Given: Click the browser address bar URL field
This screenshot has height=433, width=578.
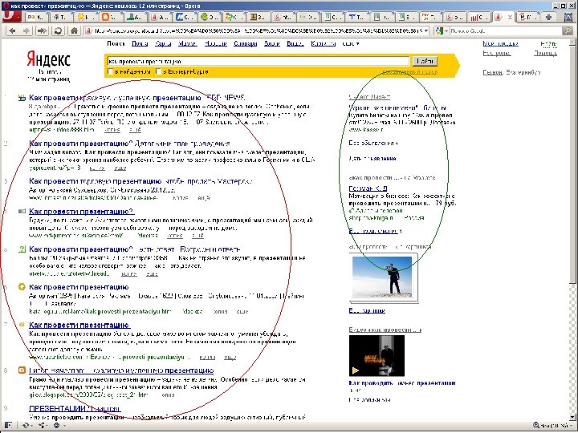Looking at the screenshot, I should (x=258, y=31).
